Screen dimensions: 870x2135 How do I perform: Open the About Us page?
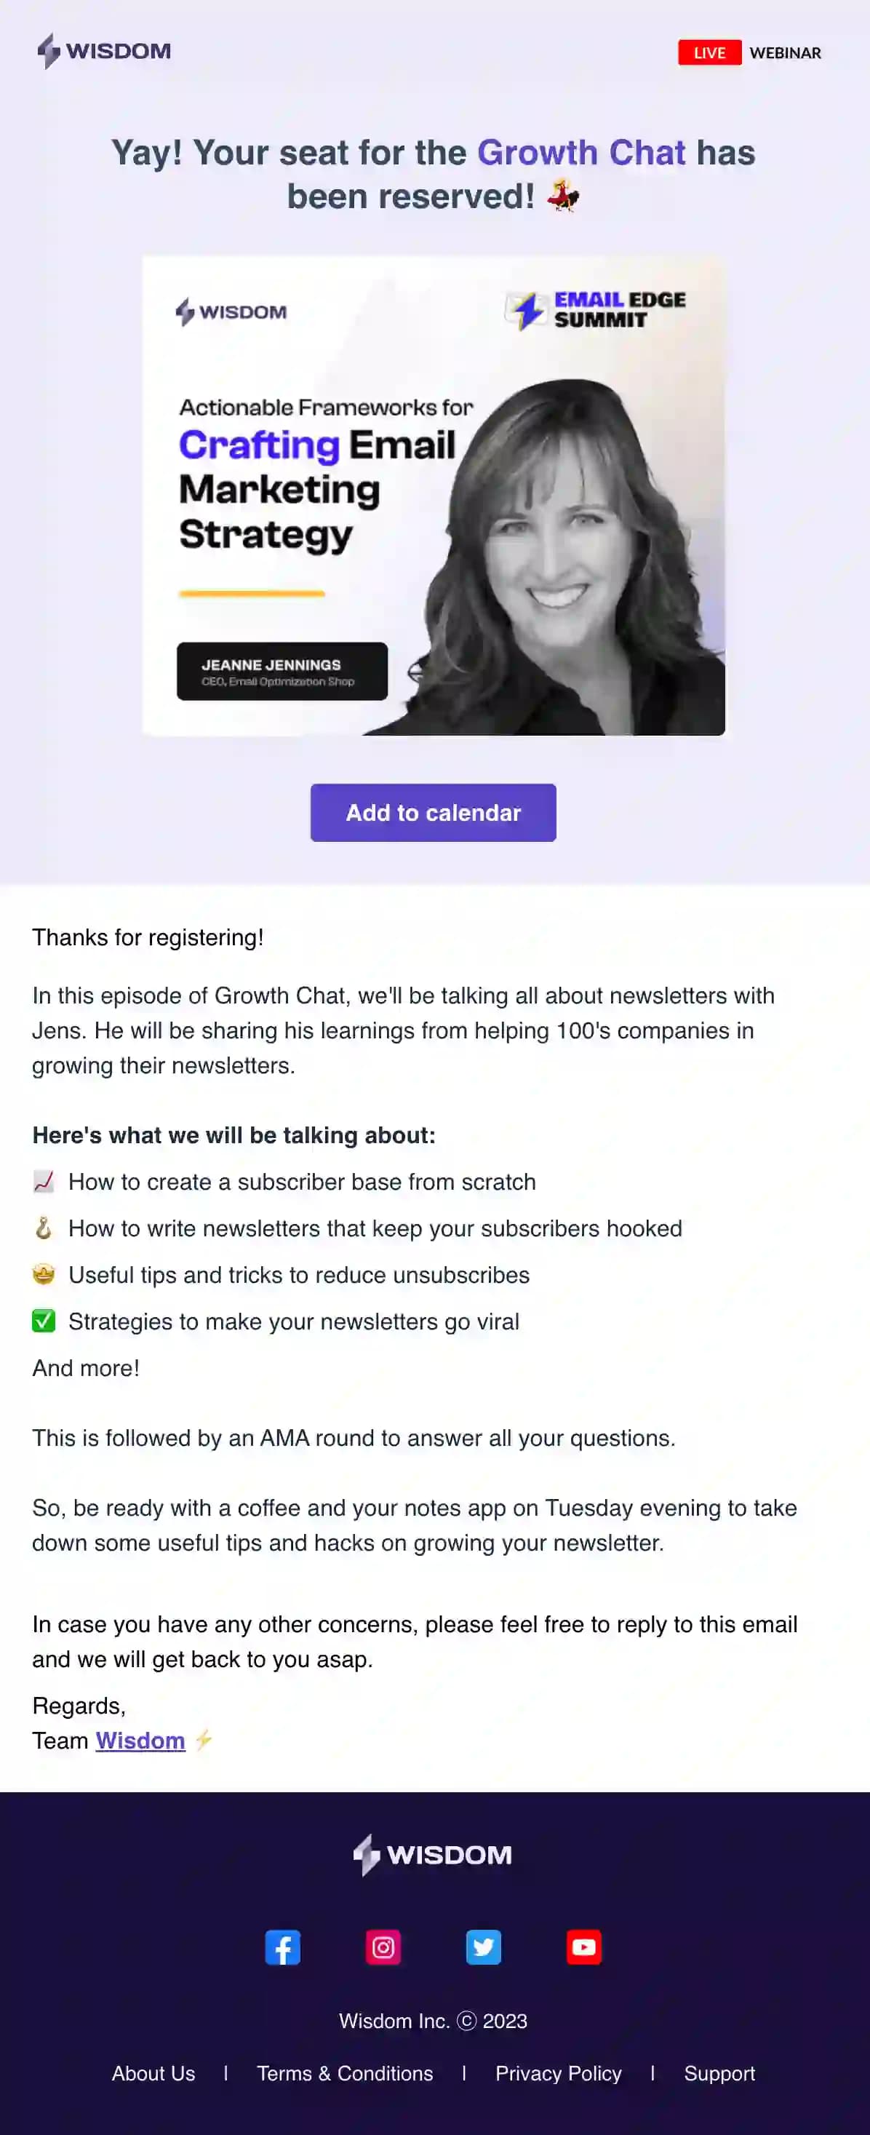pos(153,2074)
